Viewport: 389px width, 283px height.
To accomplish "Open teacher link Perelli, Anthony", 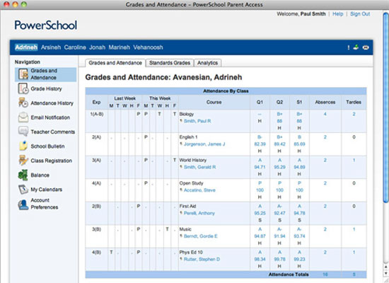I will click(199, 213).
